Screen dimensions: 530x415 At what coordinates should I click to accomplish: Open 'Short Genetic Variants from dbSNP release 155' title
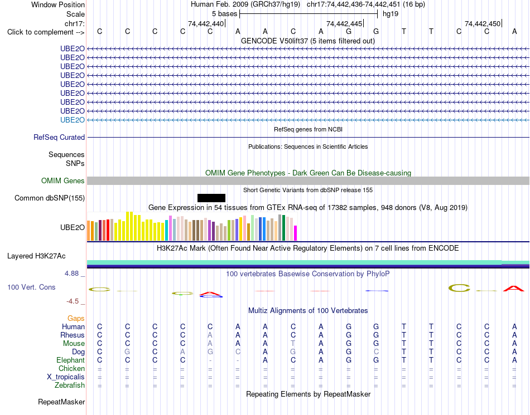tap(308, 190)
